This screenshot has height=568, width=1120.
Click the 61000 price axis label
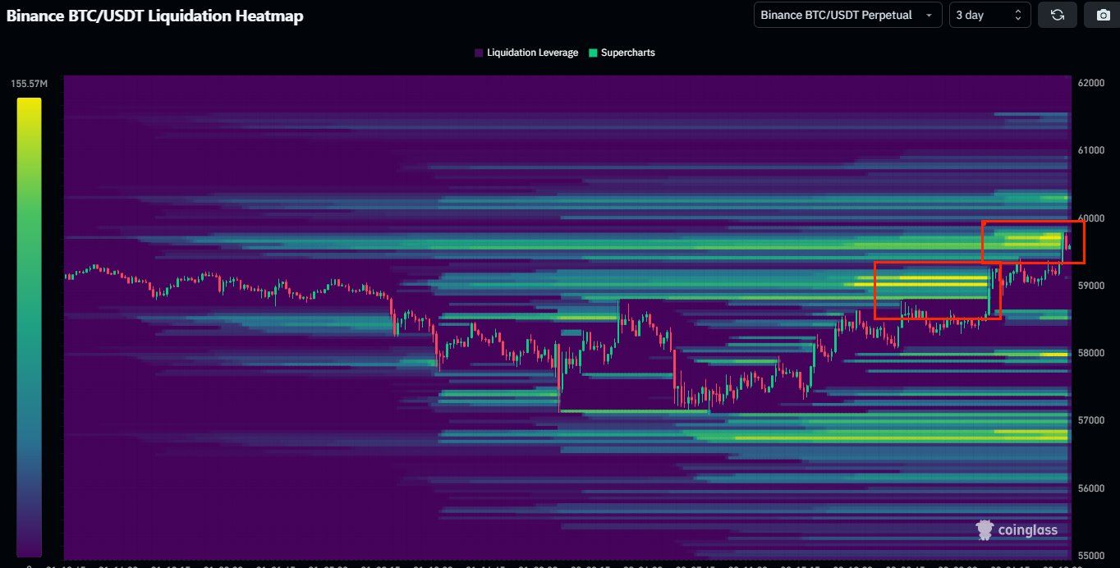(1090, 150)
